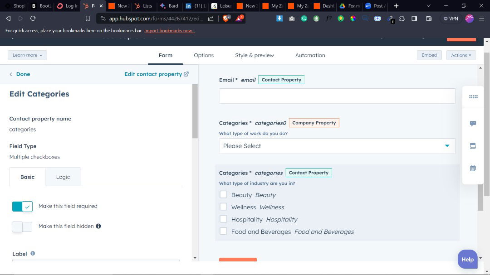This screenshot has height=275, width=490.
Task: Open the Logic tab
Action: (63, 177)
